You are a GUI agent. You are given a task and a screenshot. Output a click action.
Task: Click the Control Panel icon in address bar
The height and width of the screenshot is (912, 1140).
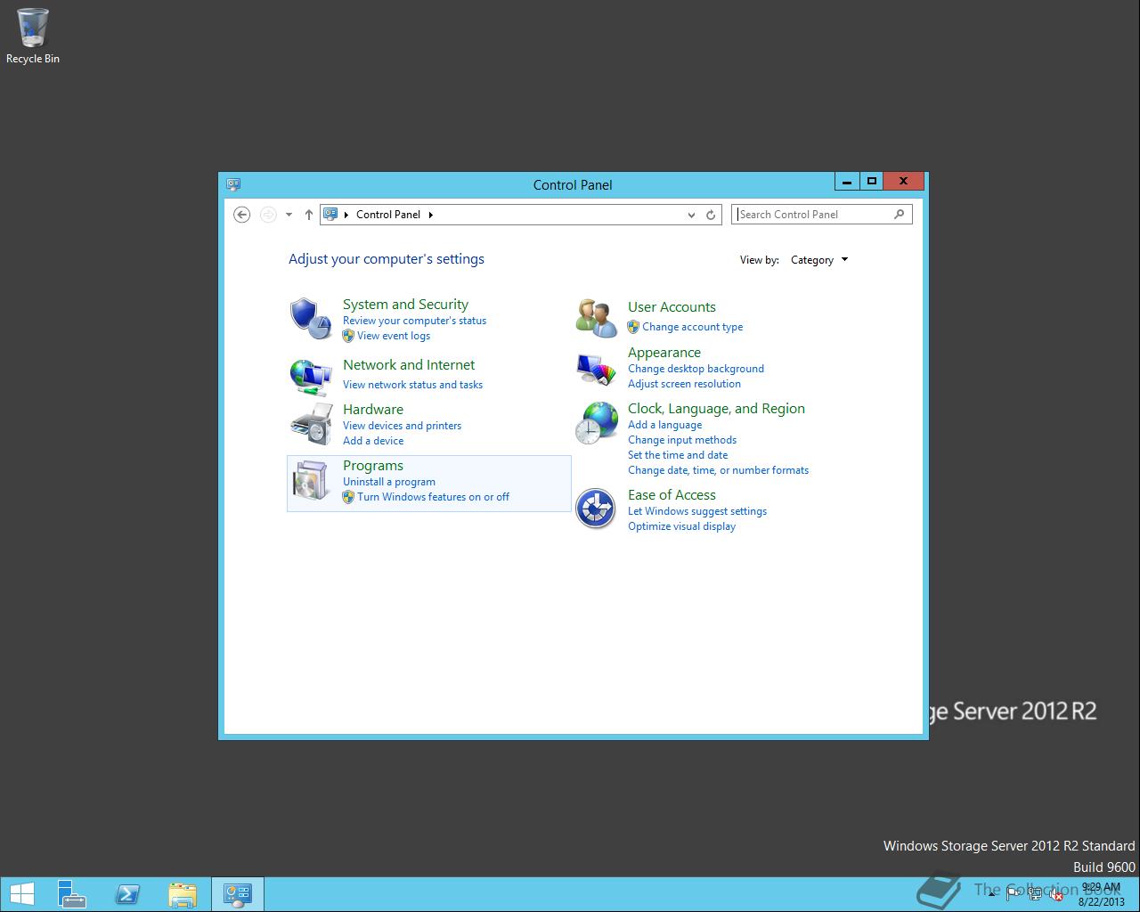pyautogui.click(x=330, y=215)
